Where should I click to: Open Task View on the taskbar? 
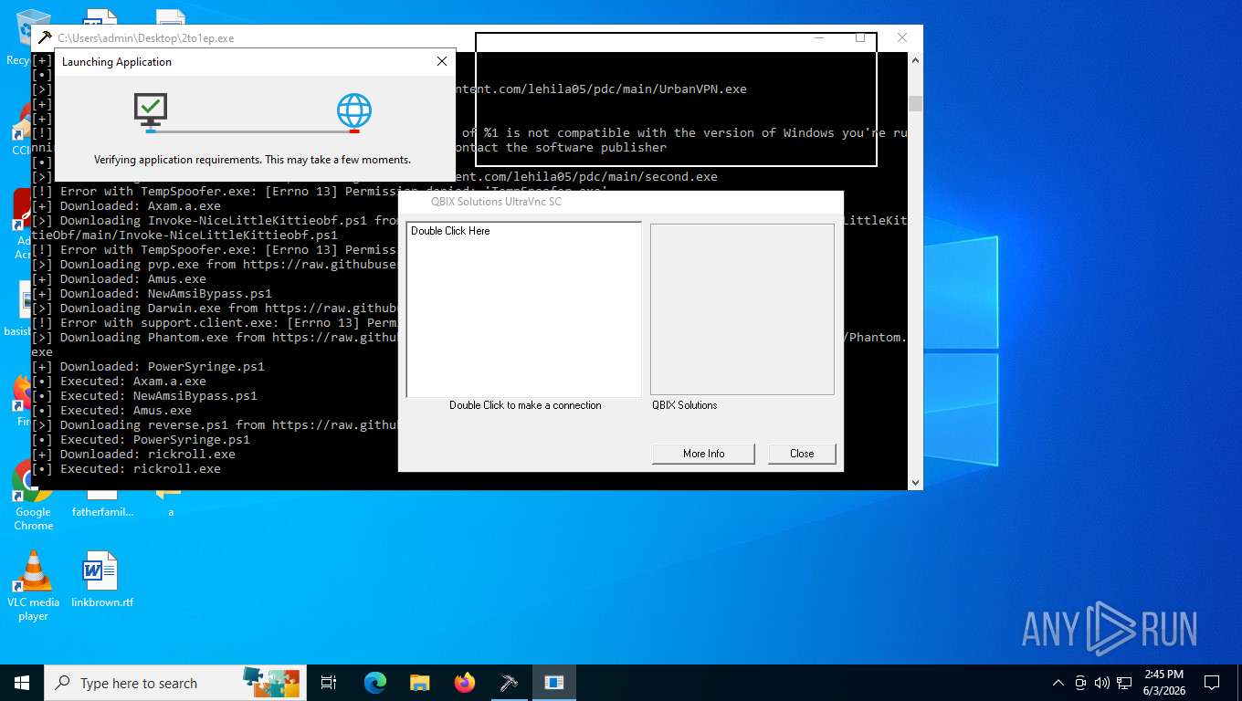click(x=329, y=683)
